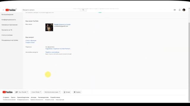The height and width of the screenshot is (106, 190).
Task: Click the Отправить отзыв footer link
Action: coord(50,100)
